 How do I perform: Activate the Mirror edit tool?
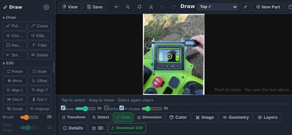click(15, 81)
